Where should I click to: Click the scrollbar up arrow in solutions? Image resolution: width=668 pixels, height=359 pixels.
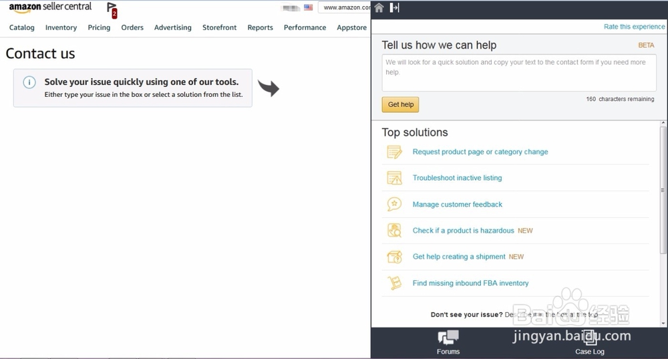pos(663,123)
